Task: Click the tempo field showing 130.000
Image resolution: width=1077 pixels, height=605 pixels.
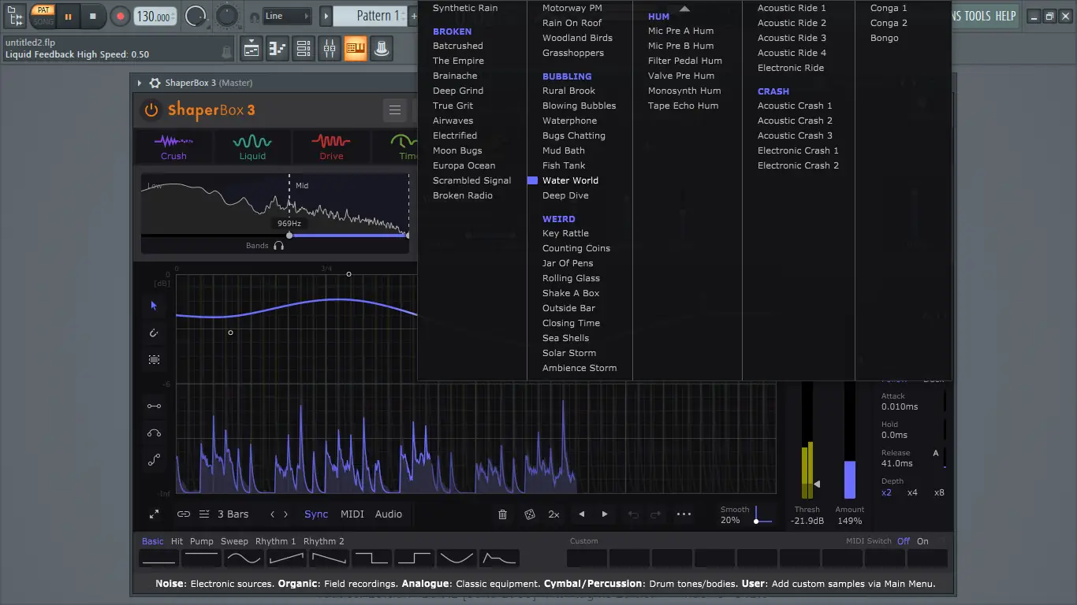Action: pos(155,16)
